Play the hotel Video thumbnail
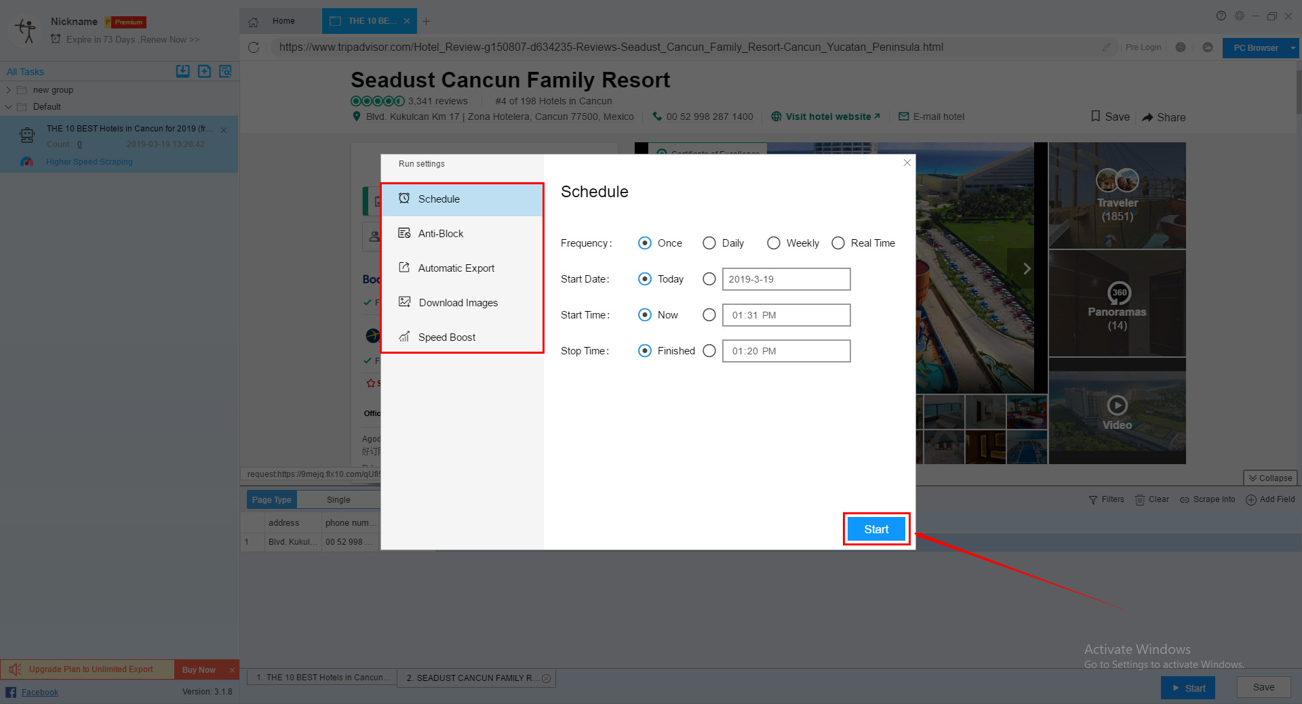The width and height of the screenshot is (1302, 704). tap(1117, 411)
